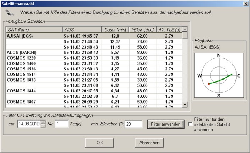The image size is (250, 153).
Task: Click the AOS cell So 14.03 20:17:55
Action: pyautogui.click(x=81, y=91)
